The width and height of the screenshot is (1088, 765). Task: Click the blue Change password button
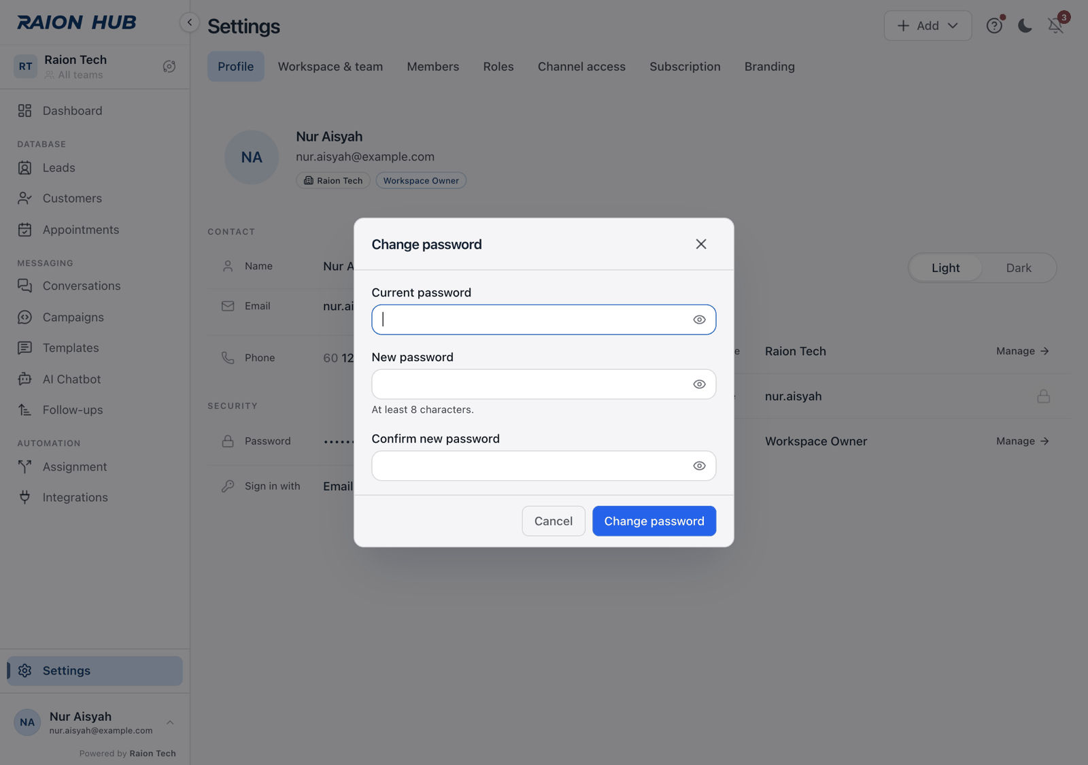tap(654, 521)
